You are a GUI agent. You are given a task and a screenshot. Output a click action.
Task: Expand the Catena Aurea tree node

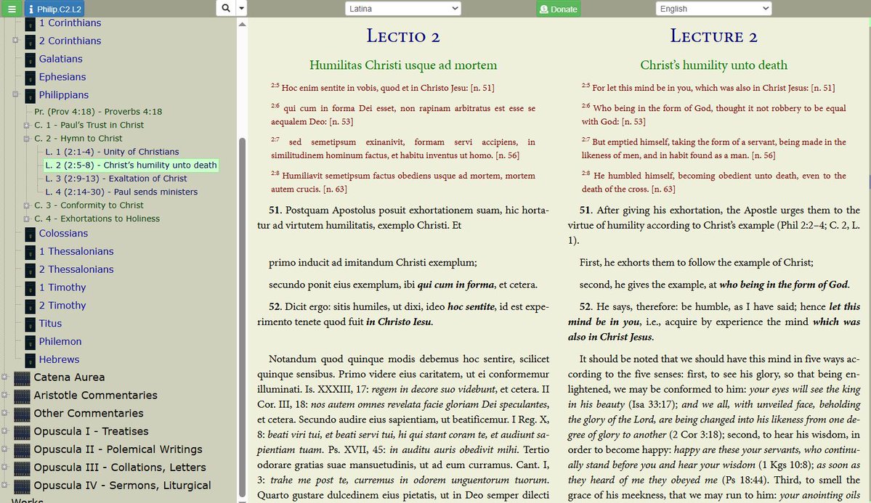click(x=4, y=377)
